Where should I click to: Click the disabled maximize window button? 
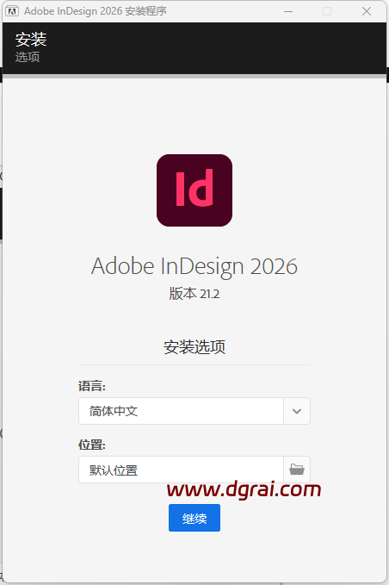[x=327, y=11]
